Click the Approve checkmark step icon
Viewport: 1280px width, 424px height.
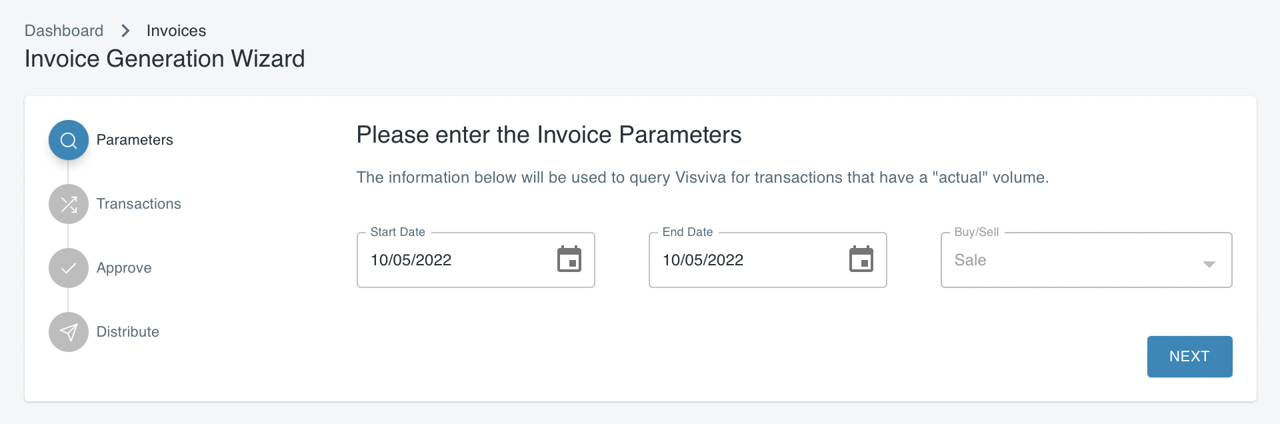coord(68,268)
